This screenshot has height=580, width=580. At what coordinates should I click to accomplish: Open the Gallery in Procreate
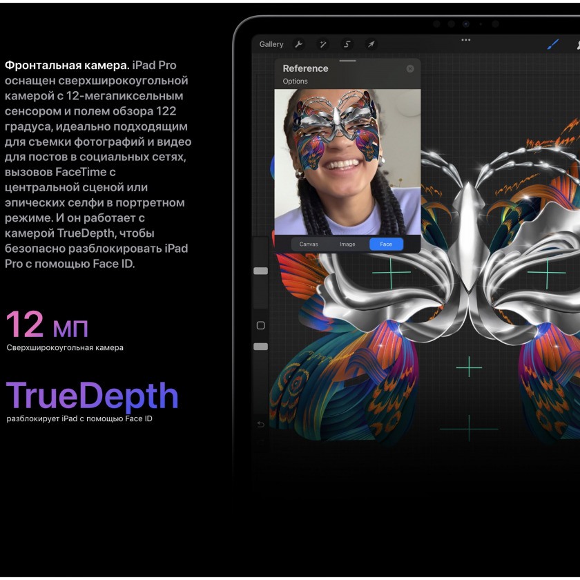[x=271, y=44]
